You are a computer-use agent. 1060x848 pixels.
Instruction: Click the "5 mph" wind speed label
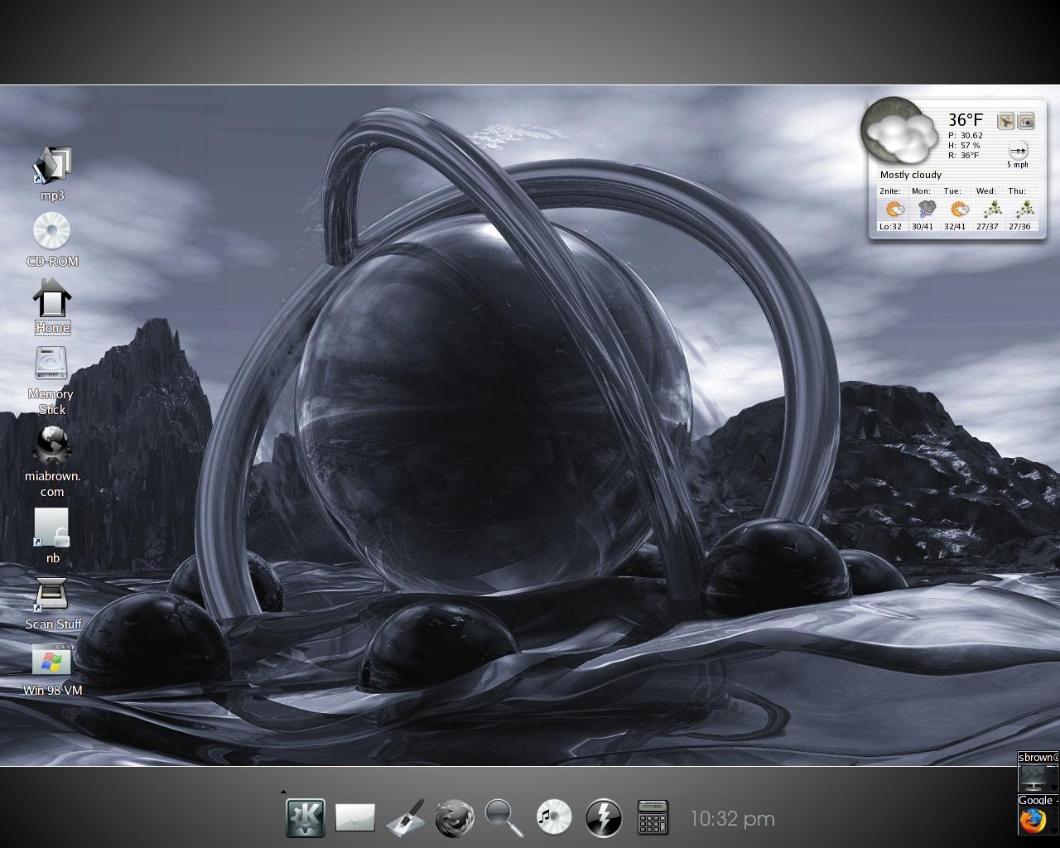click(x=1018, y=165)
